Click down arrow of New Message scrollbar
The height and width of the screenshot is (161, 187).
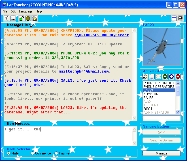(134, 143)
